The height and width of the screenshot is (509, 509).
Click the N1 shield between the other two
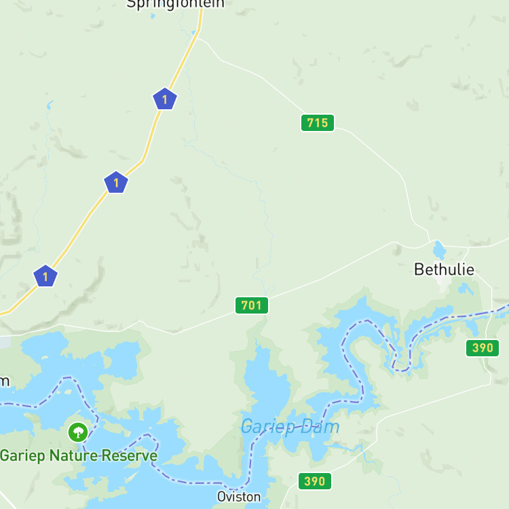[x=116, y=182]
